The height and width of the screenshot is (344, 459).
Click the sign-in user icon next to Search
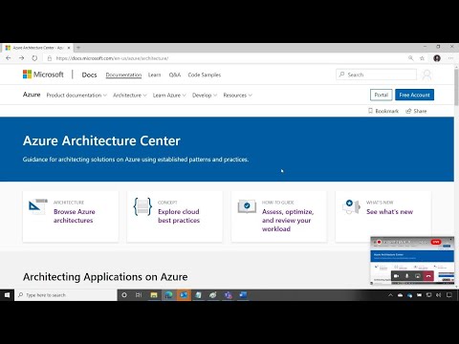(x=426, y=75)
